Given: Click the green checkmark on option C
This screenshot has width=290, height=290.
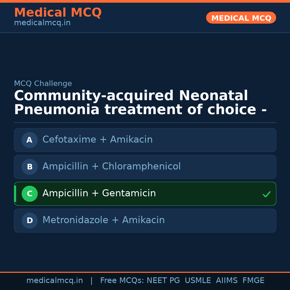Looking at the screenshot, I should (x=266, y=194).
